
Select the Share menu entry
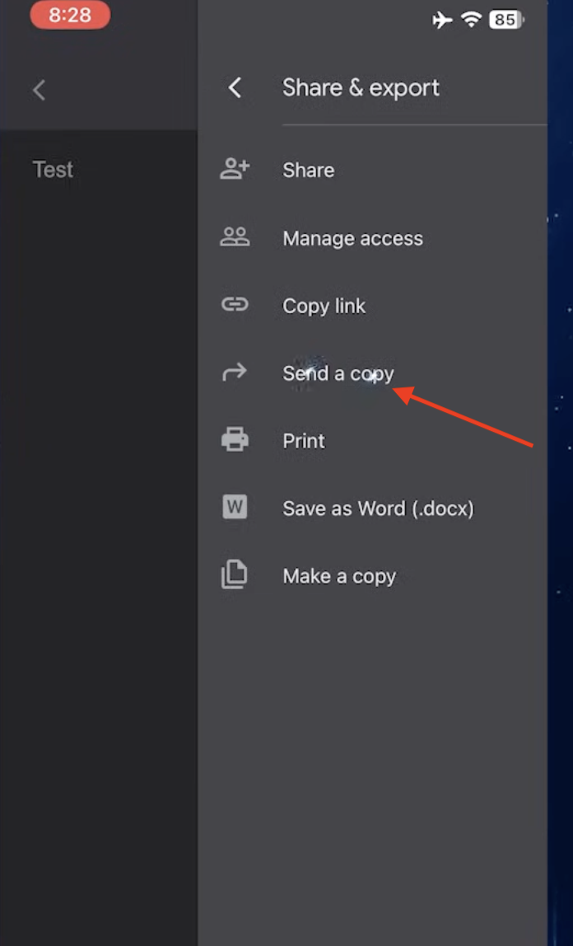tap(309, 170)
